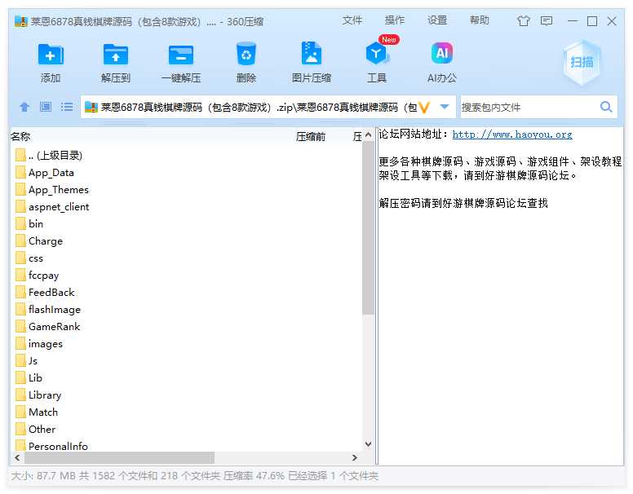Select the App_Themes folder row
The image size is (633, 494).
(188, 189)
